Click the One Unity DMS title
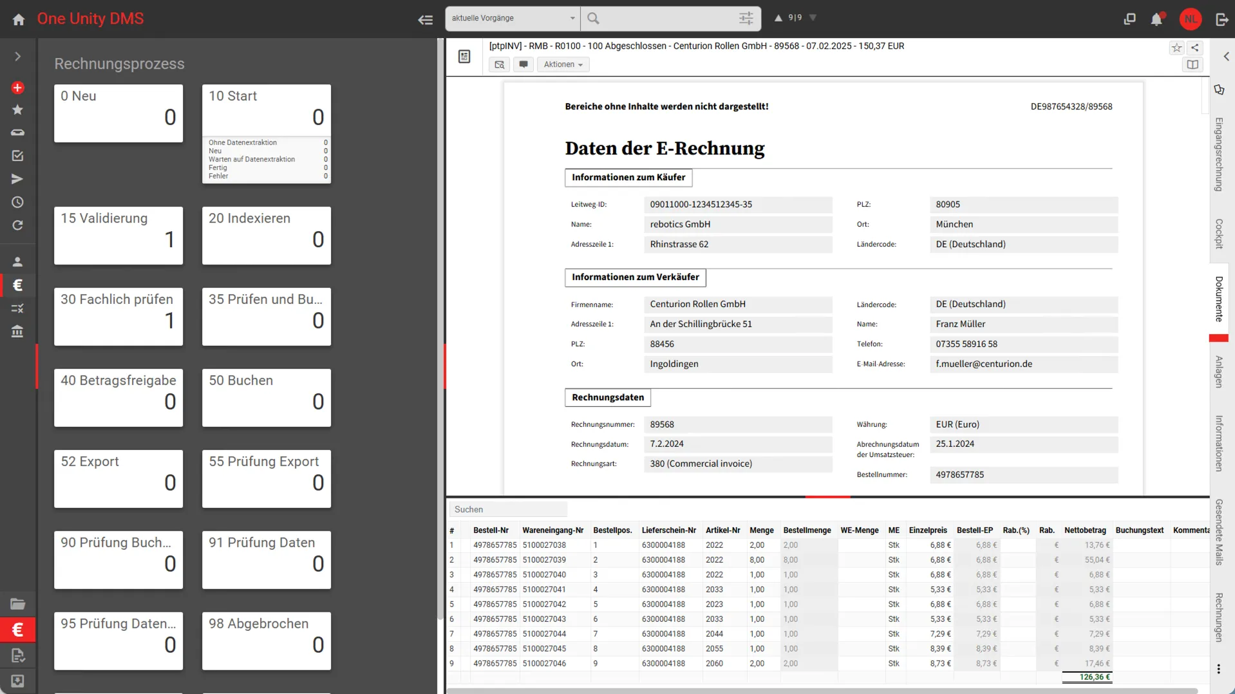This screenshot has height=694, width=1235. click(90, 19)
